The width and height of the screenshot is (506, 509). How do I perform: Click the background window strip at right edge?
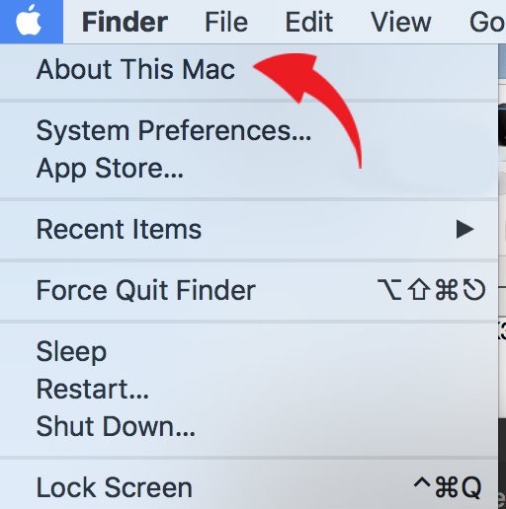[502, 276]
